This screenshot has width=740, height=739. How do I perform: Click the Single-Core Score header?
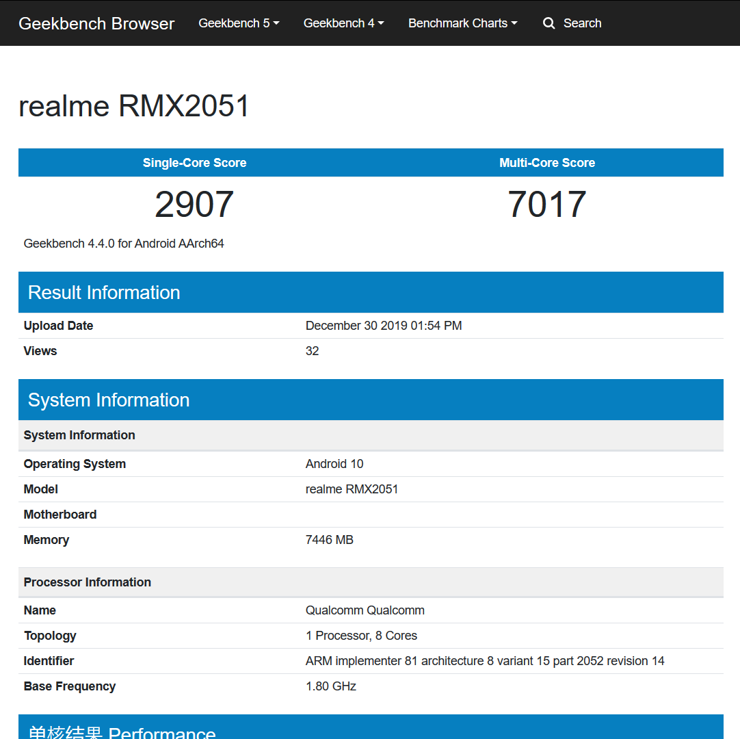click(x=194, y=162)
